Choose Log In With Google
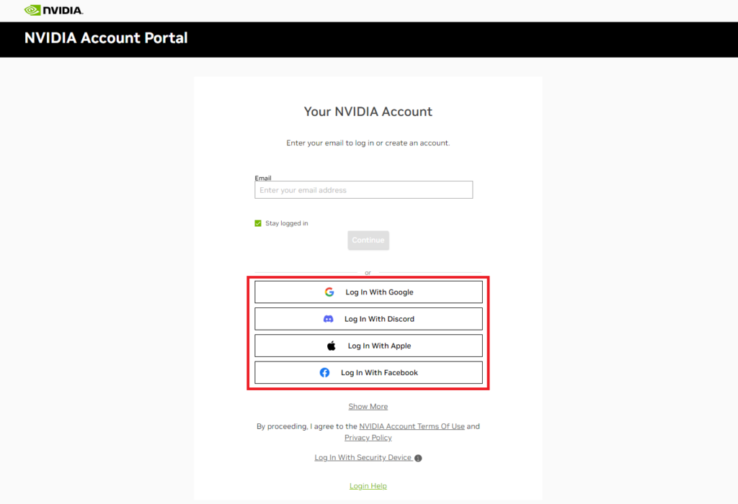 click(368, 292)
